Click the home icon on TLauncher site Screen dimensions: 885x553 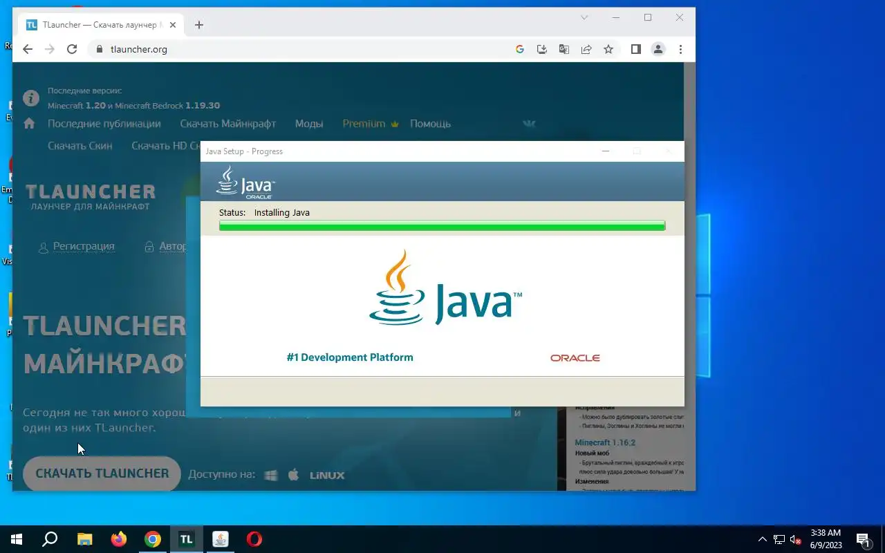point(29,123)
